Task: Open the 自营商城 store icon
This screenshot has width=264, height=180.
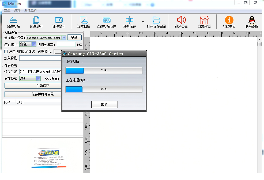Action: pos(204,20)
